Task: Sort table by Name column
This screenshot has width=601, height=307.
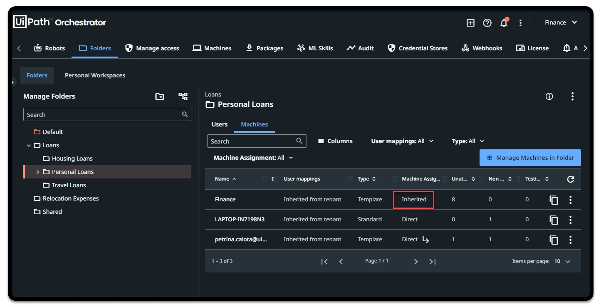Action: coord(225,179)
